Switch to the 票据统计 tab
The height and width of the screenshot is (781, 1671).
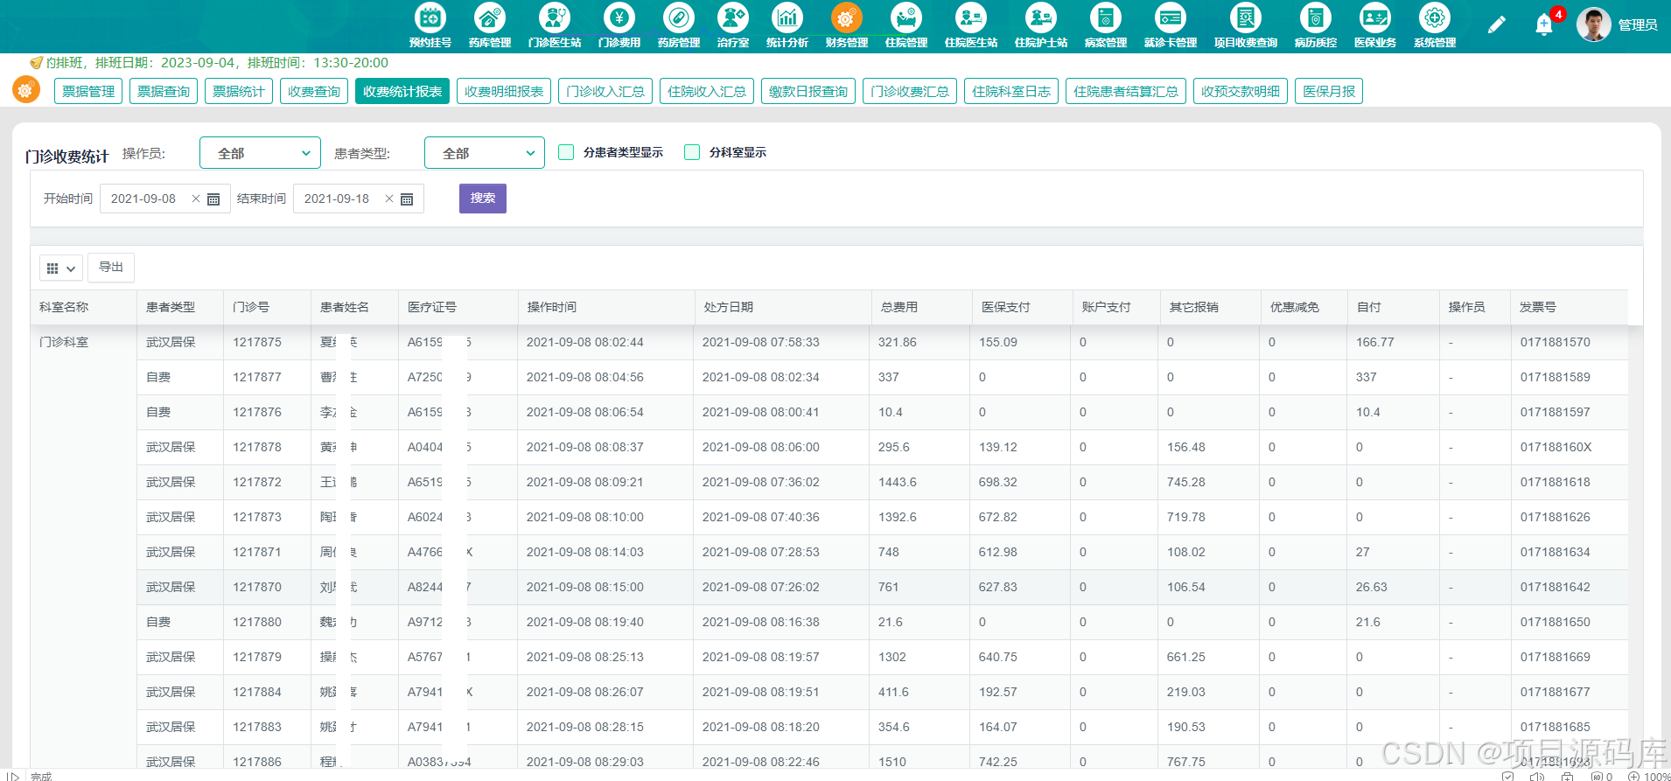(239, 91)
